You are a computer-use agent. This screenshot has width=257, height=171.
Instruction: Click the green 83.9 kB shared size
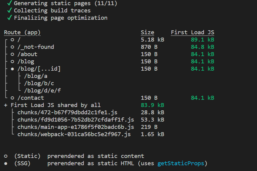pos(152,105)
